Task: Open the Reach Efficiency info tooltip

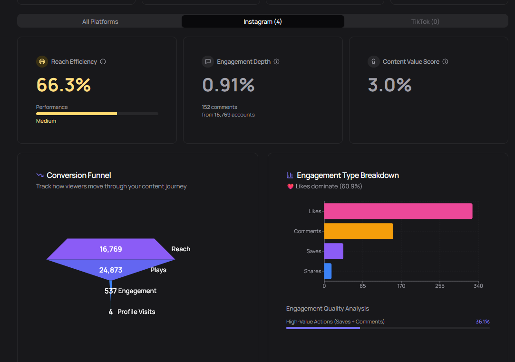Action: [x=104, y=61]
